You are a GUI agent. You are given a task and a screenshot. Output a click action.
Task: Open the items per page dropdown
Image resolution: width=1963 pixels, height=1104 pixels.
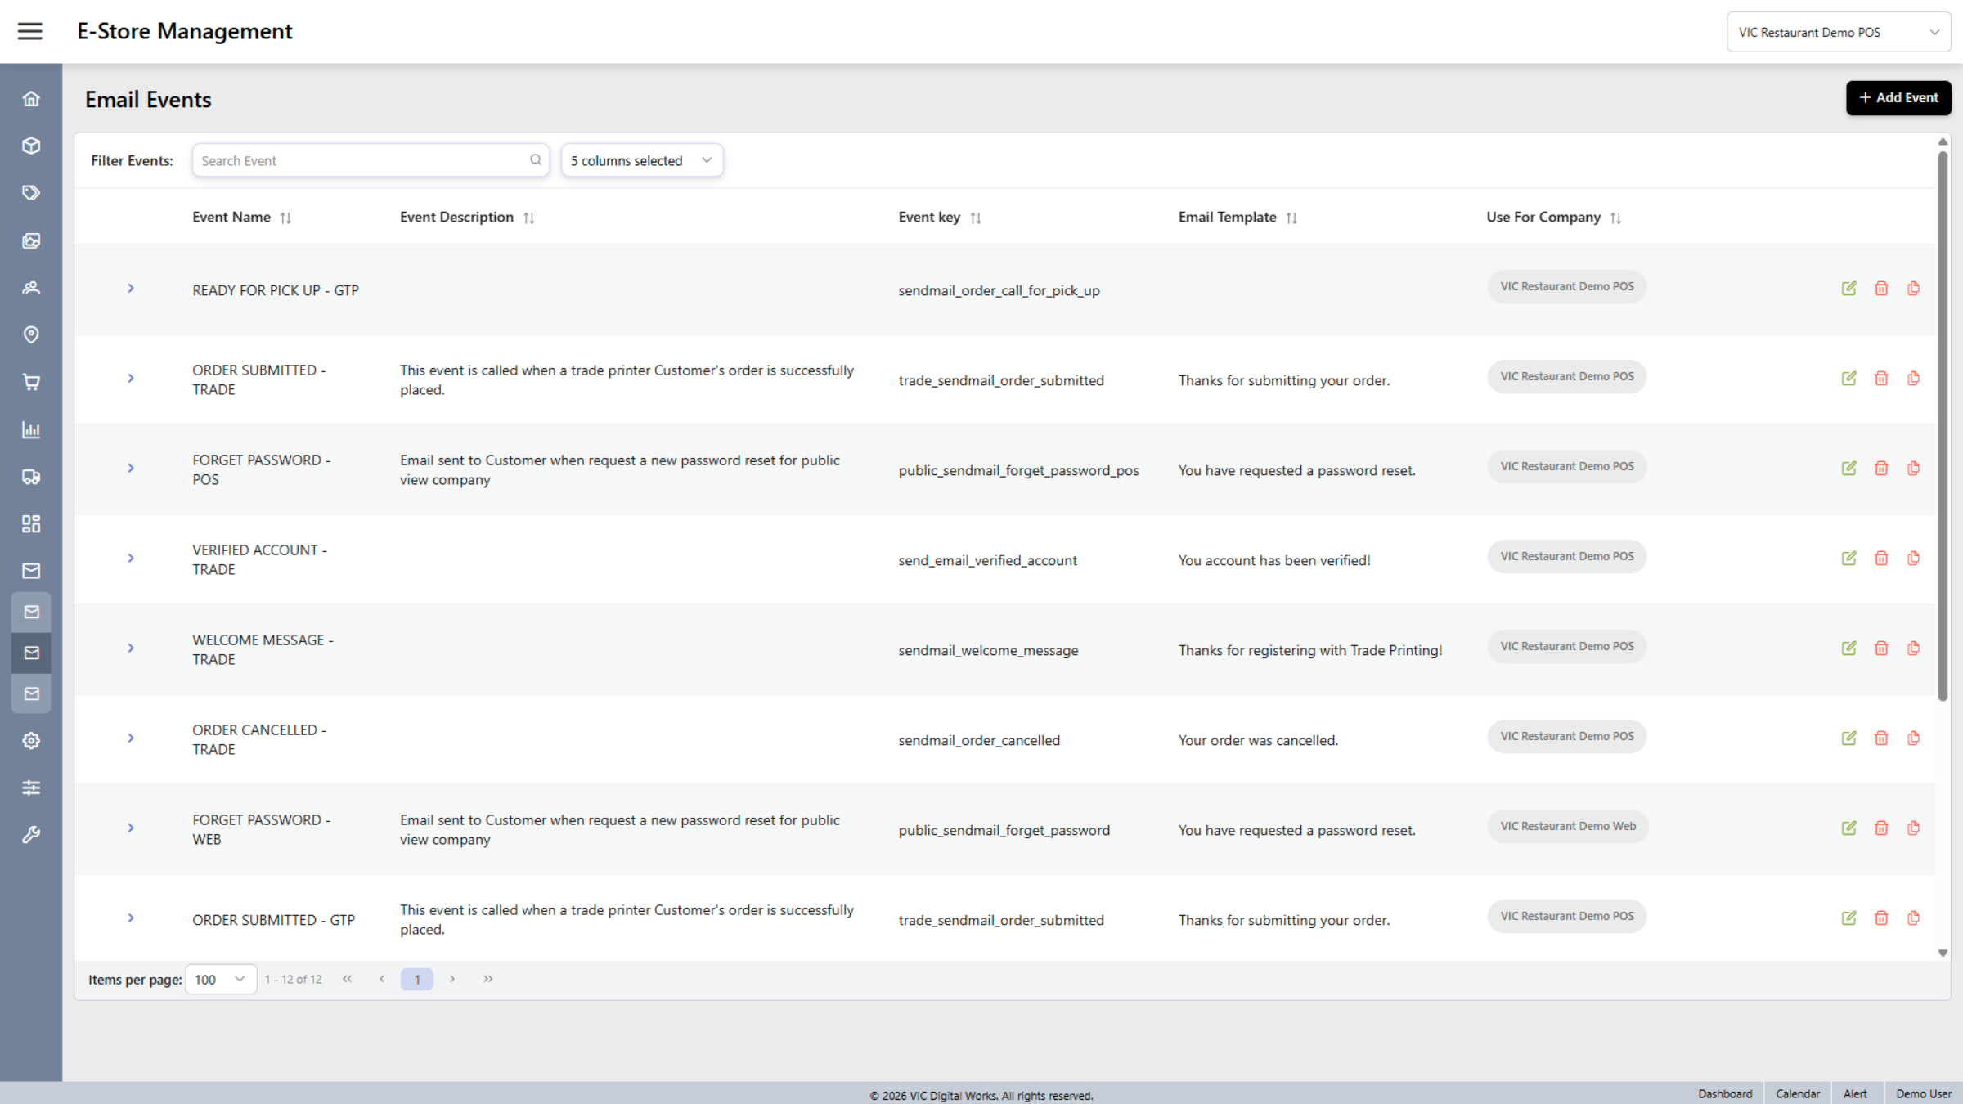tap(220, 979)
